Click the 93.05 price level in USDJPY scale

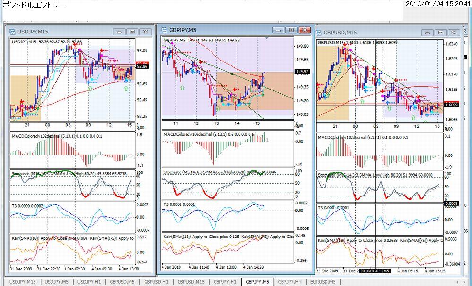coord(142,51)
